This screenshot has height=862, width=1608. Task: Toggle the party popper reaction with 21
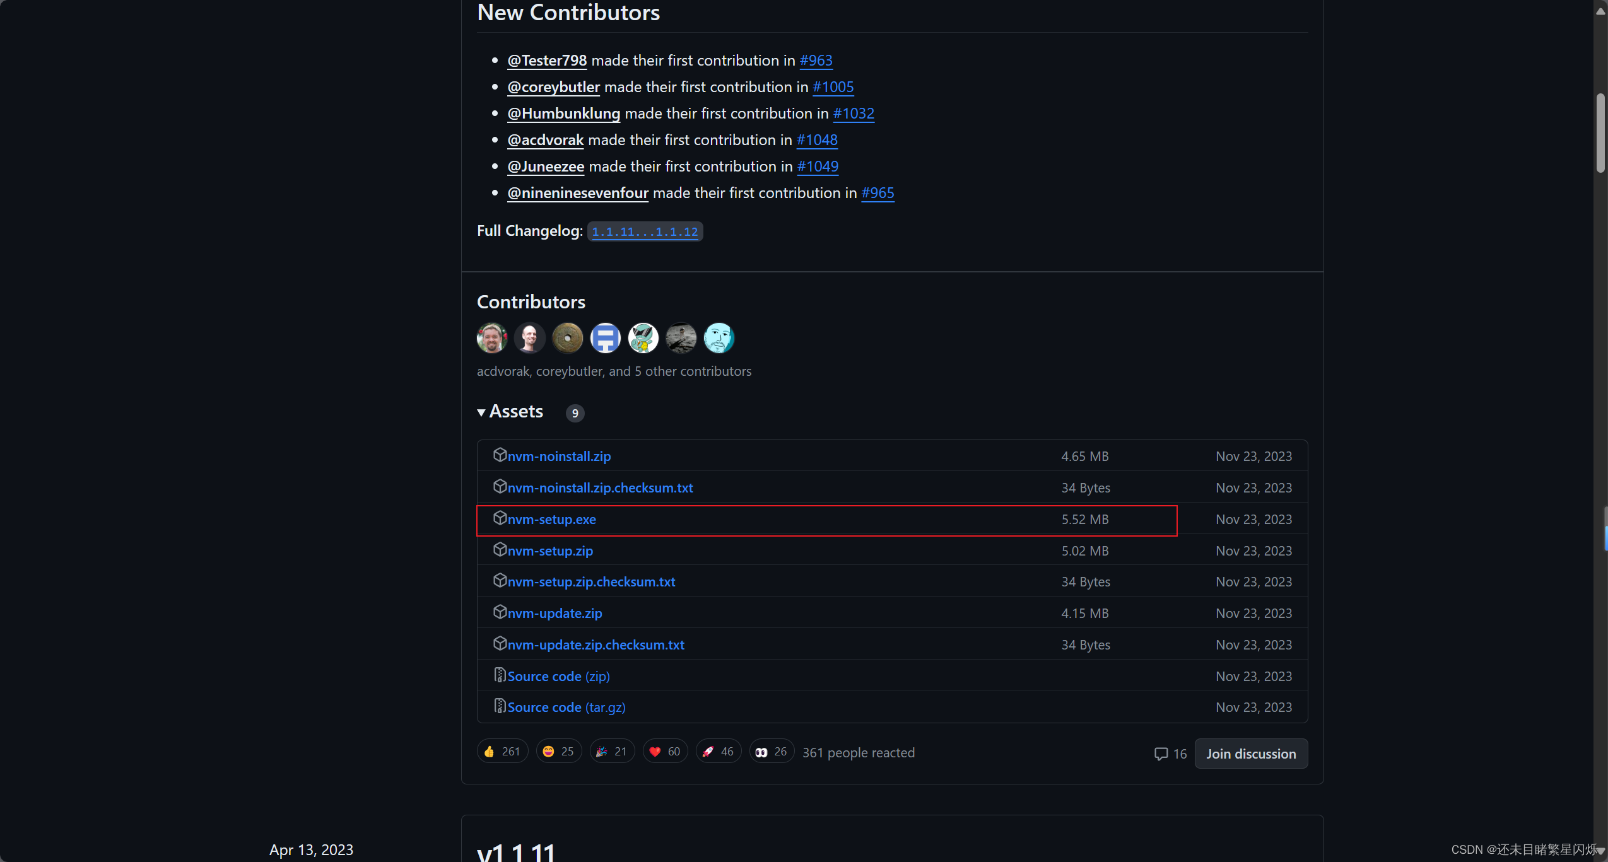tap(611, 752)
